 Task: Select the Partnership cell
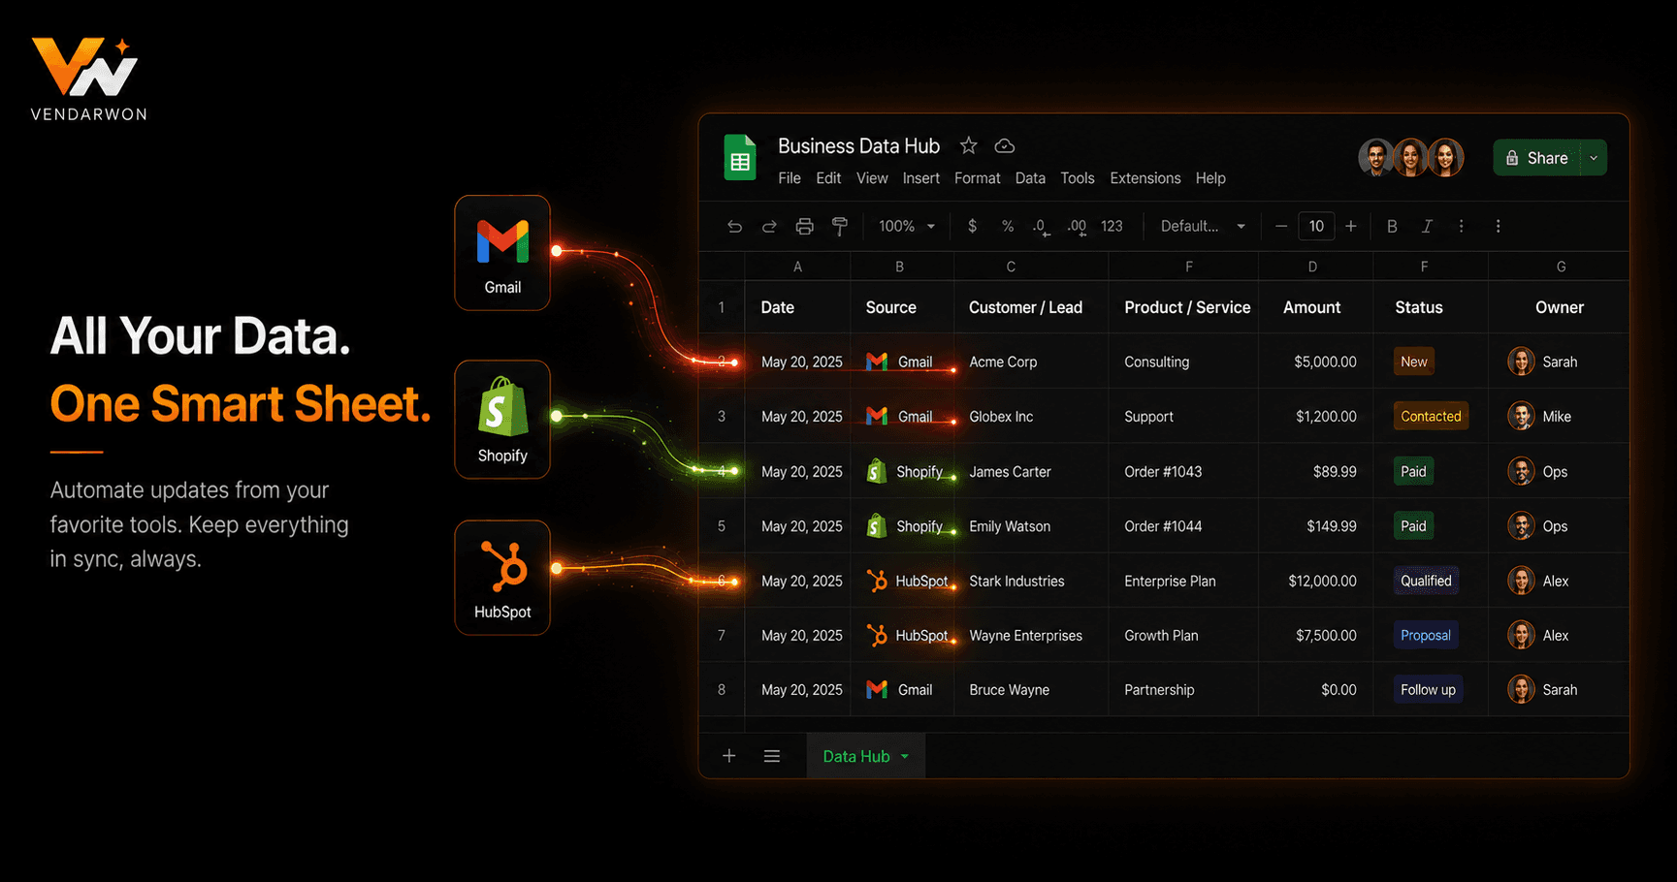click(x=1183, y=689)
